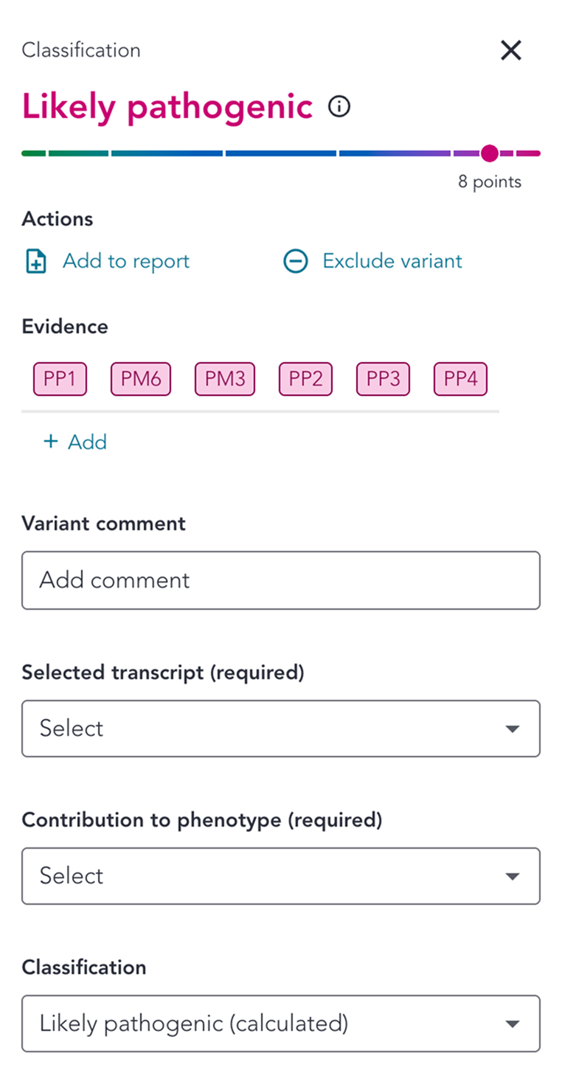Click the plus icon next to Add
562x1073 pixels.
click(x=50, y=442)
